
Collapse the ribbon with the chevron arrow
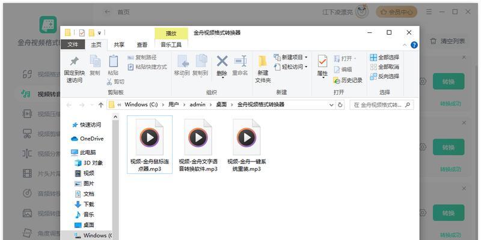pos(405,45)
